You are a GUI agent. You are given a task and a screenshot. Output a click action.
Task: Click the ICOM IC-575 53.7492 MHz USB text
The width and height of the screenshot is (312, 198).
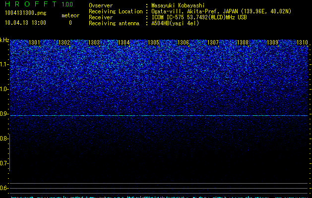[x=199, y=17]
